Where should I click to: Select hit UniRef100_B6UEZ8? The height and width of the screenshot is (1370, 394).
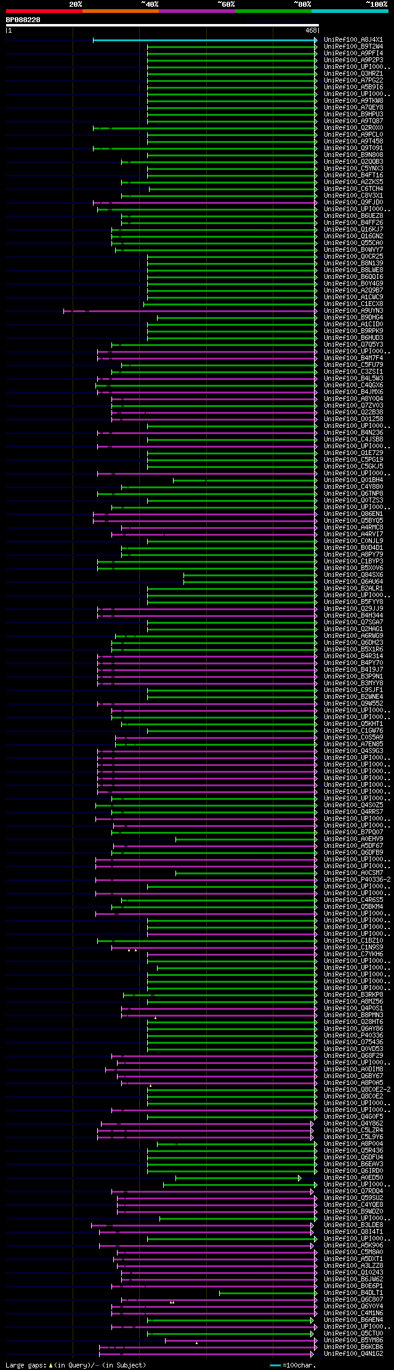(353, 216)
